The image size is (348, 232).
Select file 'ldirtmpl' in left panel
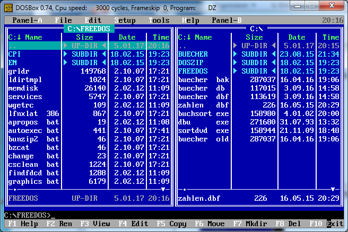(89, 79)
